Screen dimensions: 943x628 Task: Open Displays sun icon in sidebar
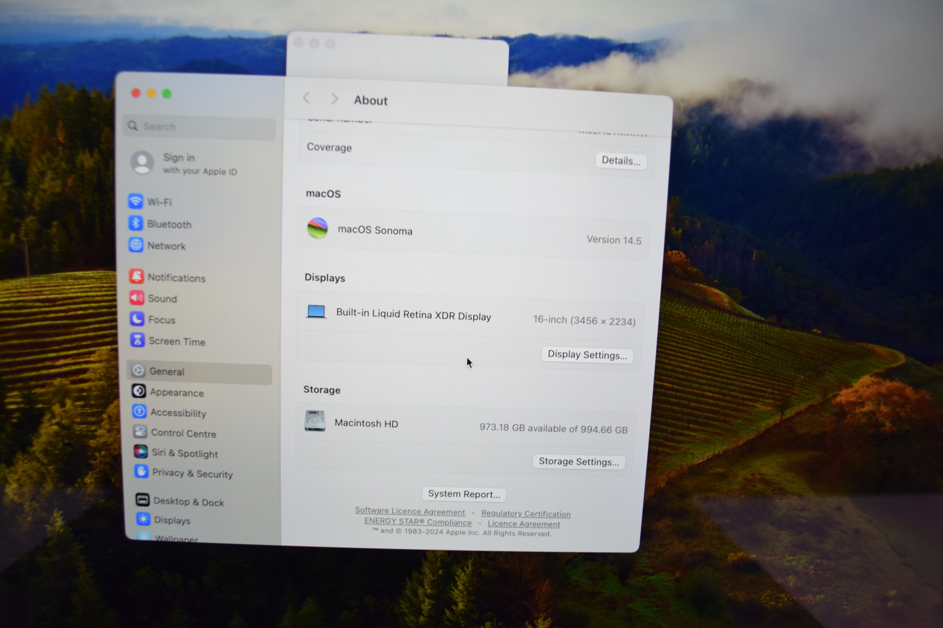click(x=143, y=519)
